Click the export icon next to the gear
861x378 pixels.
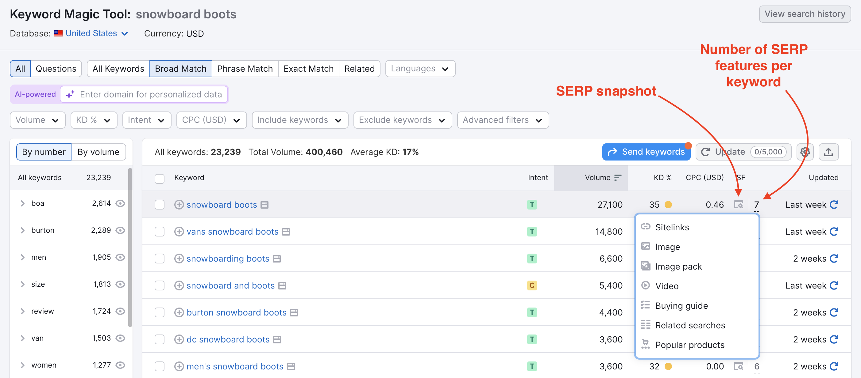(x=828, y=152)
